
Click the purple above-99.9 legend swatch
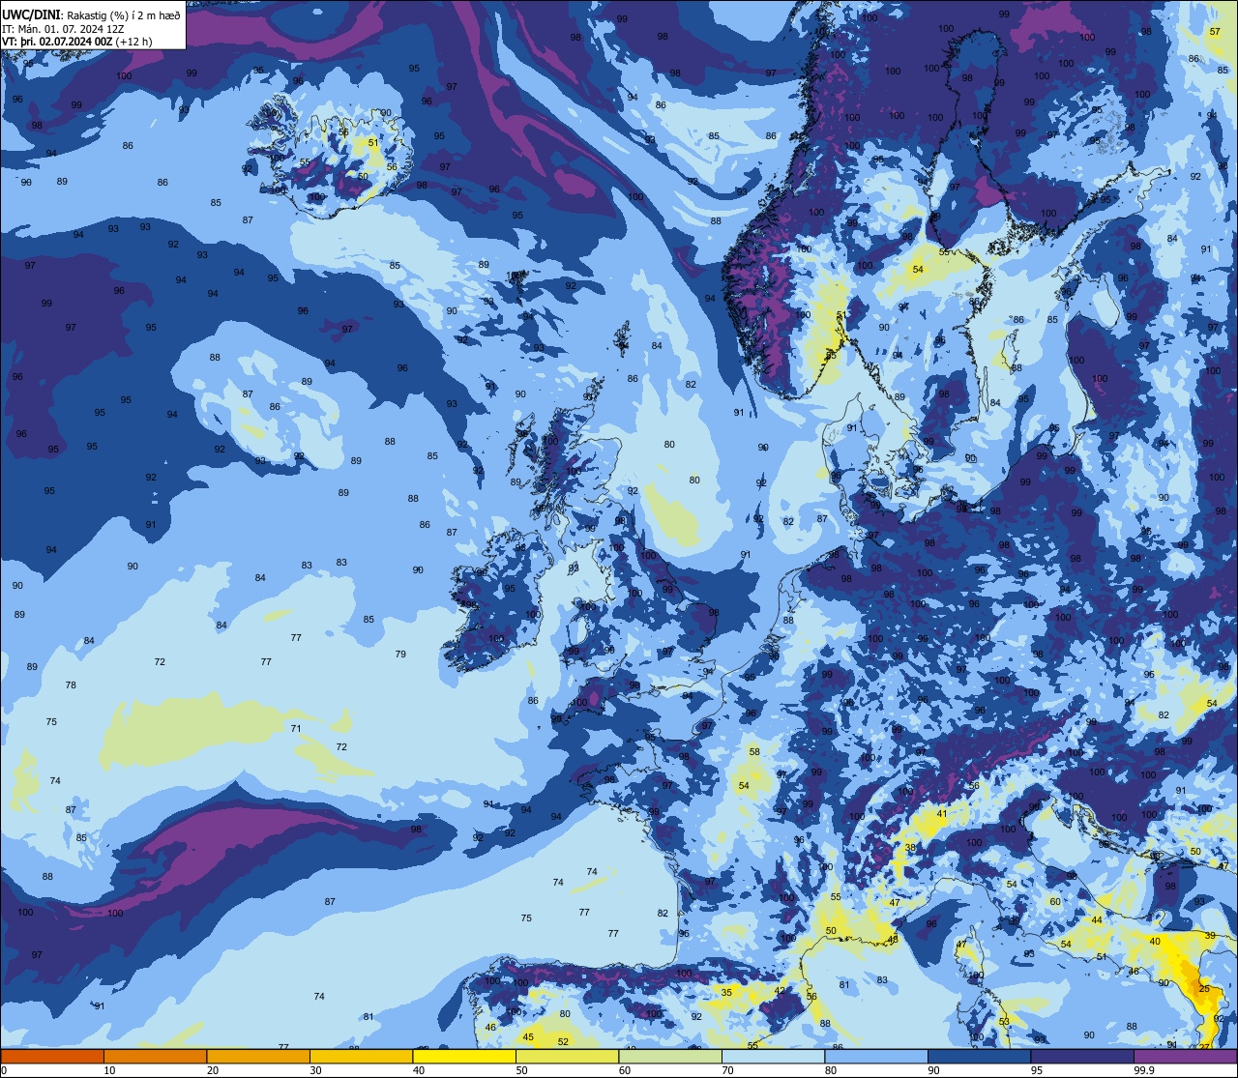click(1186, 1056)
